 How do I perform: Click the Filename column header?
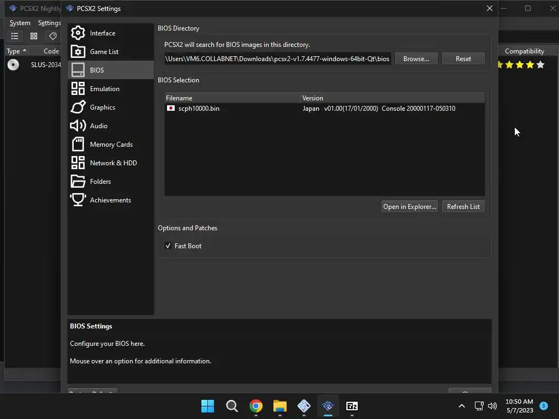tap(233, 98)
